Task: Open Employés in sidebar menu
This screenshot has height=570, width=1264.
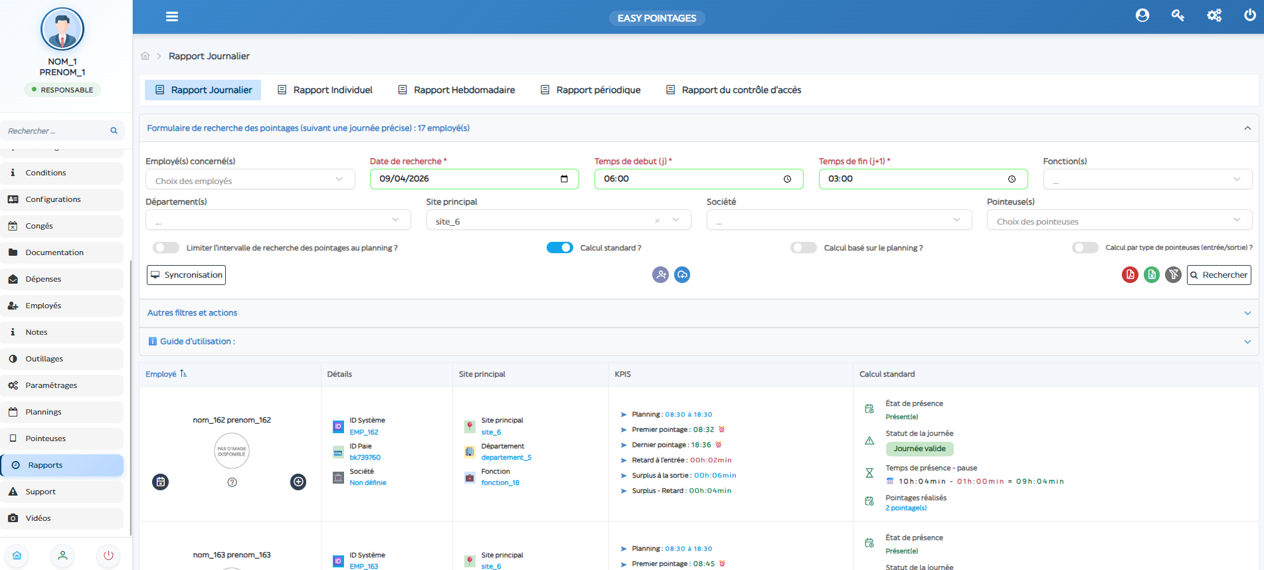Action: pyautogui.click(x=62, y=306)
